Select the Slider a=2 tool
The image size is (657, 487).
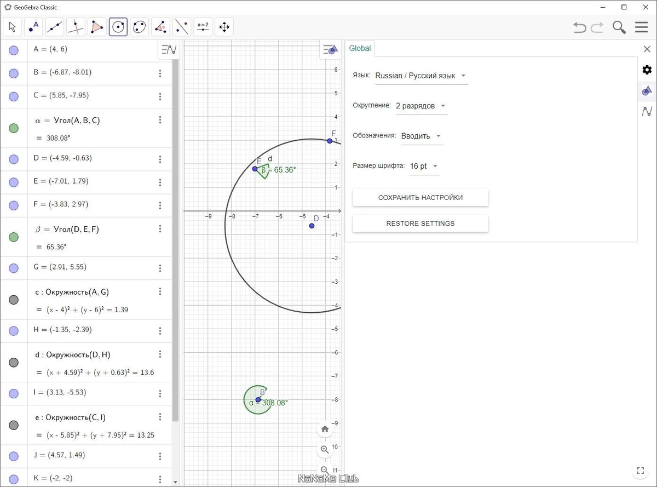point(203,27)
